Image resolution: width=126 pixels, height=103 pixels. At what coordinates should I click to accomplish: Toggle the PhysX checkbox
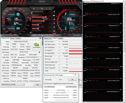pos(24,81)
